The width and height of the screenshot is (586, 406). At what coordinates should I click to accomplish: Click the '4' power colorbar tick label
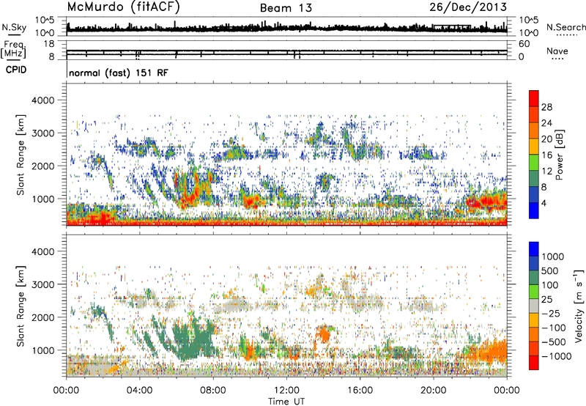[x=544, y=204]
